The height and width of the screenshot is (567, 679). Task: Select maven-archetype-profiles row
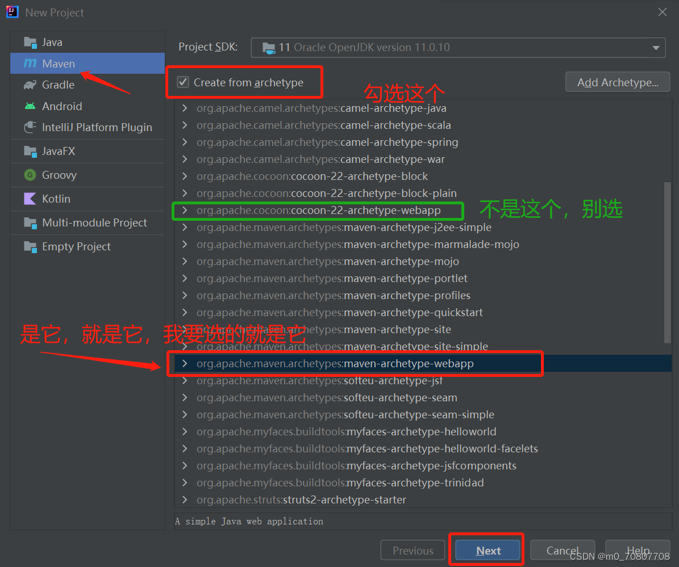(423, 295)
